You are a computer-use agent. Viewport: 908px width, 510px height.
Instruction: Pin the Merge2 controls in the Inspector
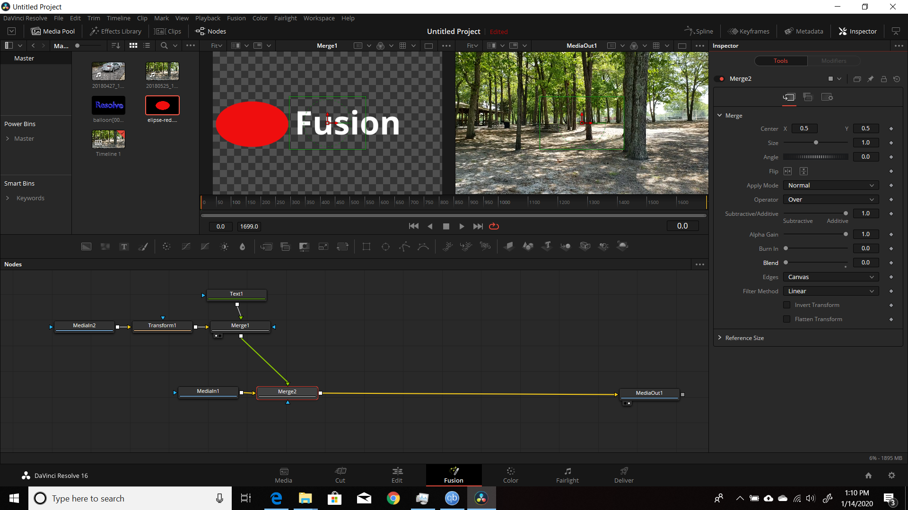point(870,79)
